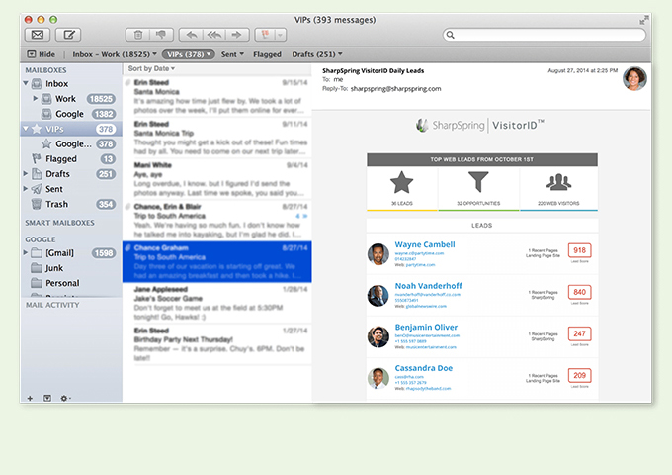
Task: Click the add mailbox plus icon
Action: (x=30, y=398)
